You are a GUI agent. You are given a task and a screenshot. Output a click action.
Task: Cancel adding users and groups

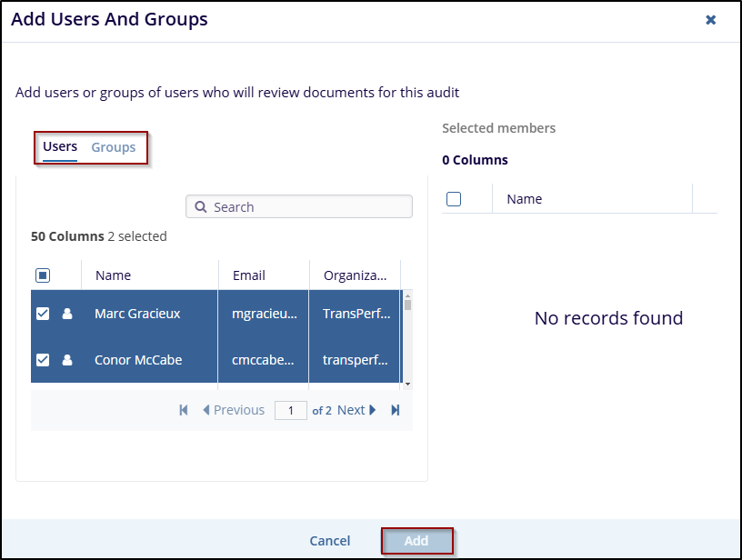pyautogui.click(x=329, y=541)
